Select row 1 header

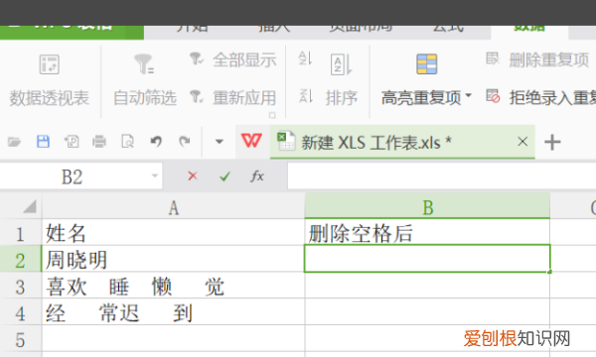(x=21, y=233)
